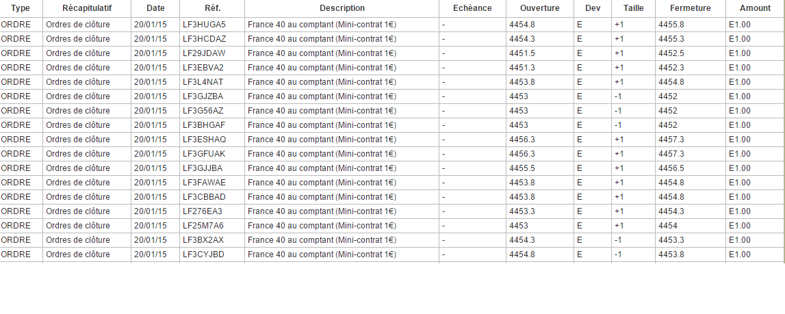Select reference LF25M7A6 in the table
Screen dimensions: 785x314
203,226
